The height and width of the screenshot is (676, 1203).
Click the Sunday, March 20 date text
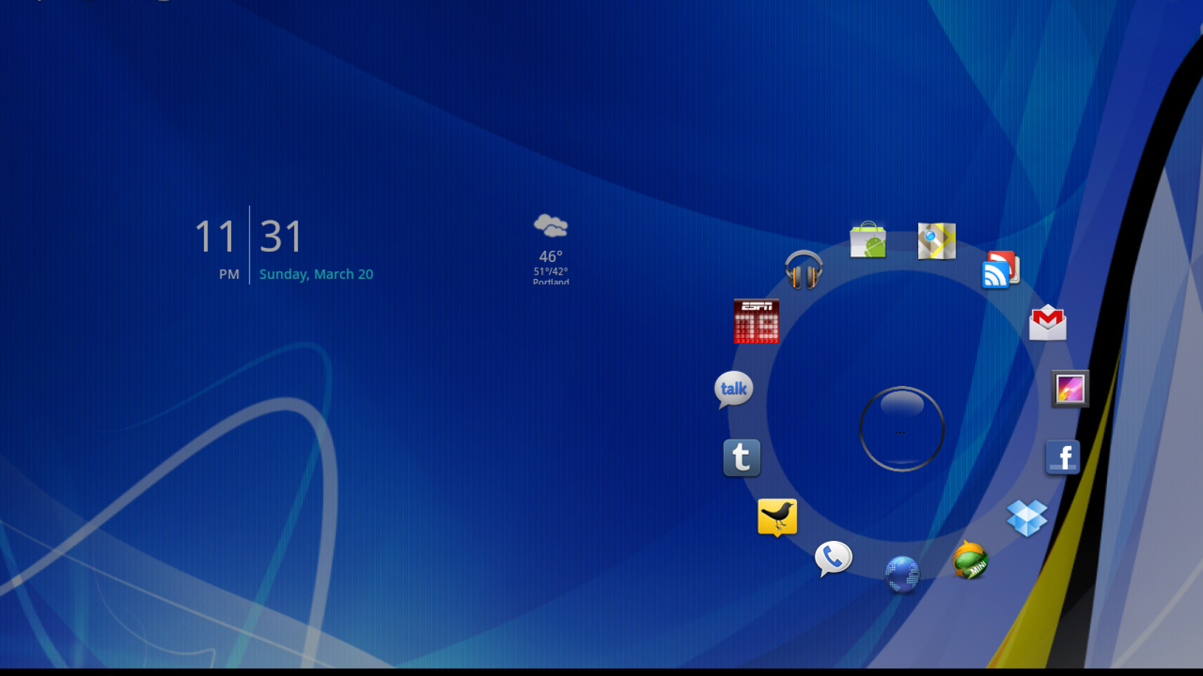pyautogui.click(x=316, y=274)
